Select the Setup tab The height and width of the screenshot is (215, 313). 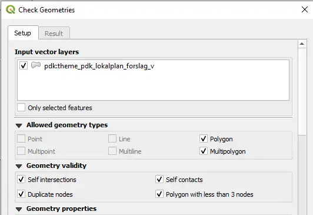tap(23, 33)
